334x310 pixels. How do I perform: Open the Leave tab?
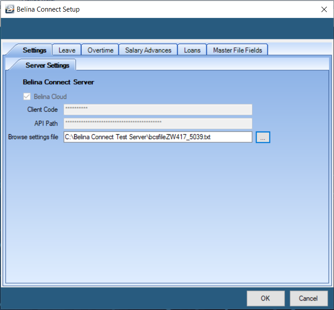tap(67, 50)
